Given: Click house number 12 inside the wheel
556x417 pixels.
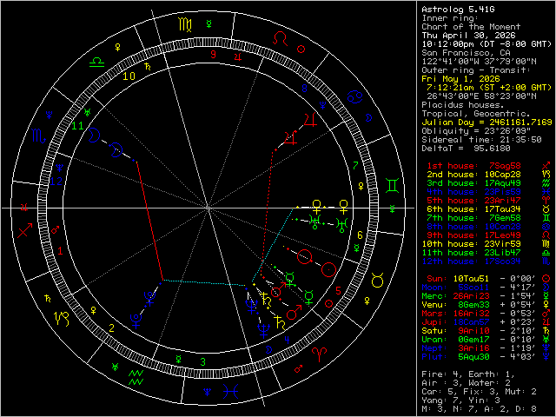Looking at the screenshot, I should (x=56, y=182).
